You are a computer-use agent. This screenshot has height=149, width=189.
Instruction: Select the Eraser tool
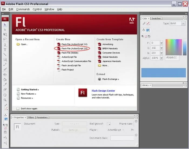(5, 89)
